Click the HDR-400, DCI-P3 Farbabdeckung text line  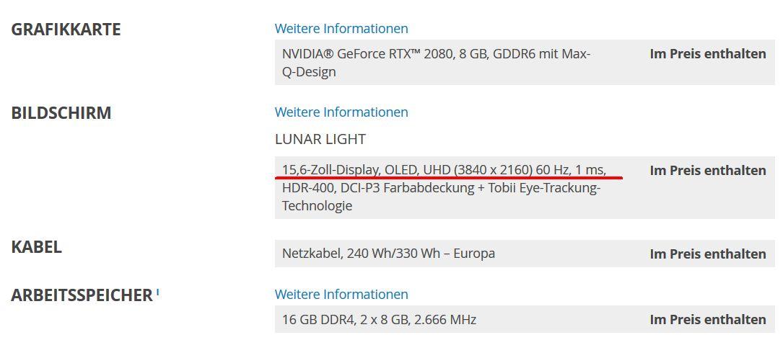[441, 189]
